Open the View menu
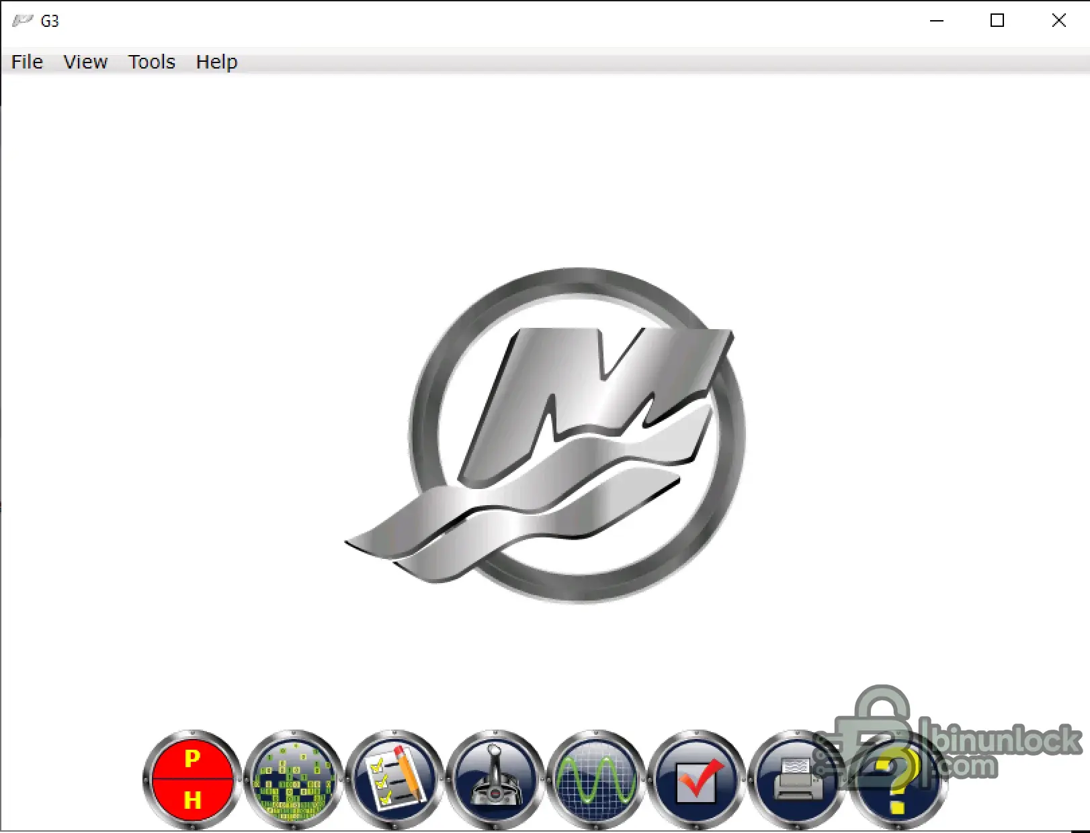1090x833 pixels. pyautogui.click(x=85, y=62)
